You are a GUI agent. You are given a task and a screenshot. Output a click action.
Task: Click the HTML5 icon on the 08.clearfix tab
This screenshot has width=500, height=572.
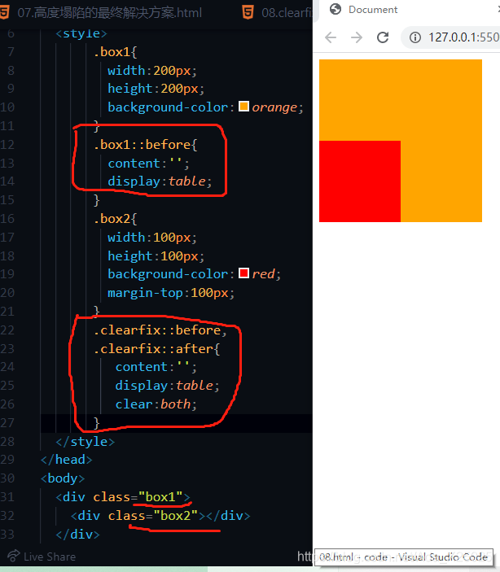(x=248, y=13)
